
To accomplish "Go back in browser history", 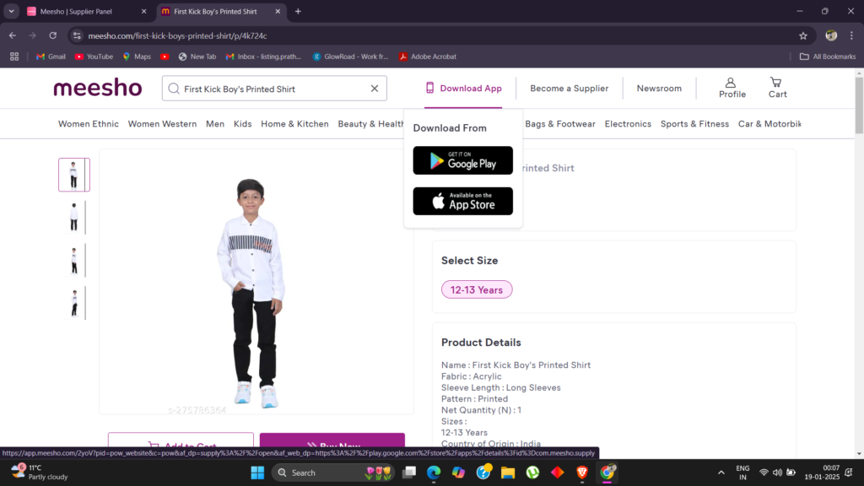I will (x=12, y=35).
